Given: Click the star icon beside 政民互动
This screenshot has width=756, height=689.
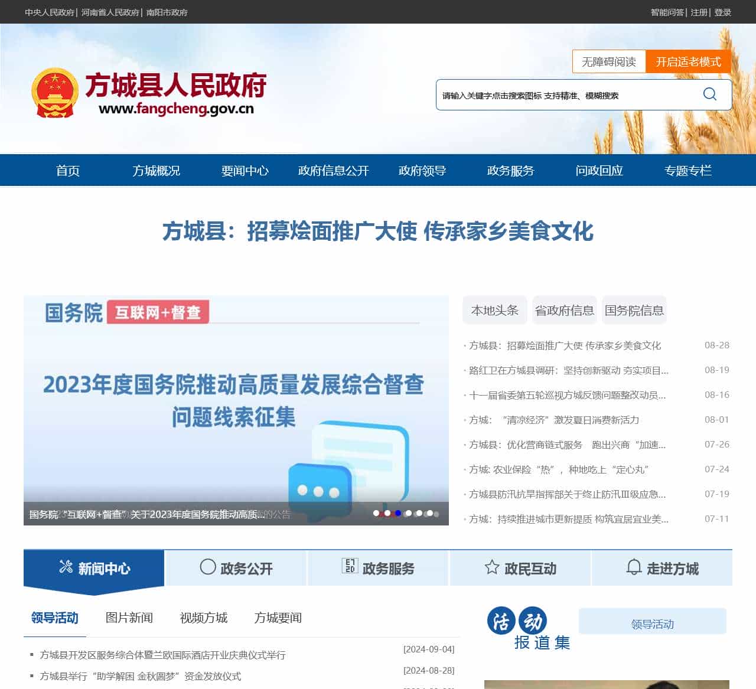Looking at the screenshot, I should [492, 567].
